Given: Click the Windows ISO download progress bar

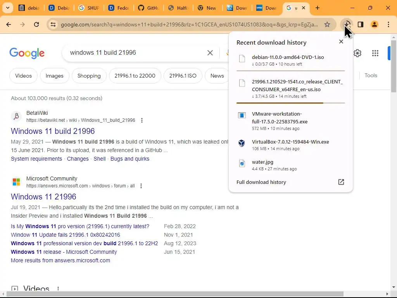Looking at the screenshot, I should click(290, 103).
